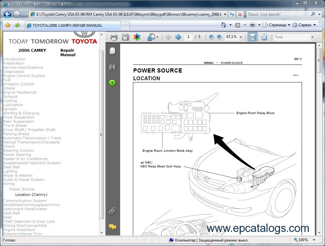
Task: Focus the Live Search input box
Action: coord(278,14)
